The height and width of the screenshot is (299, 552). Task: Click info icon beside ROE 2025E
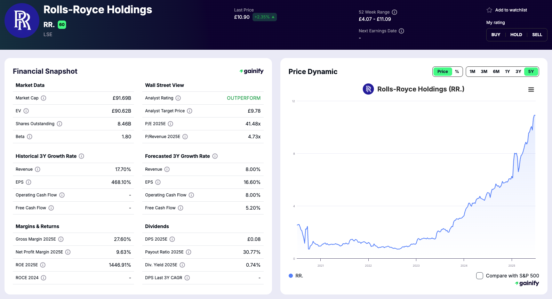[x=43, y=265]
